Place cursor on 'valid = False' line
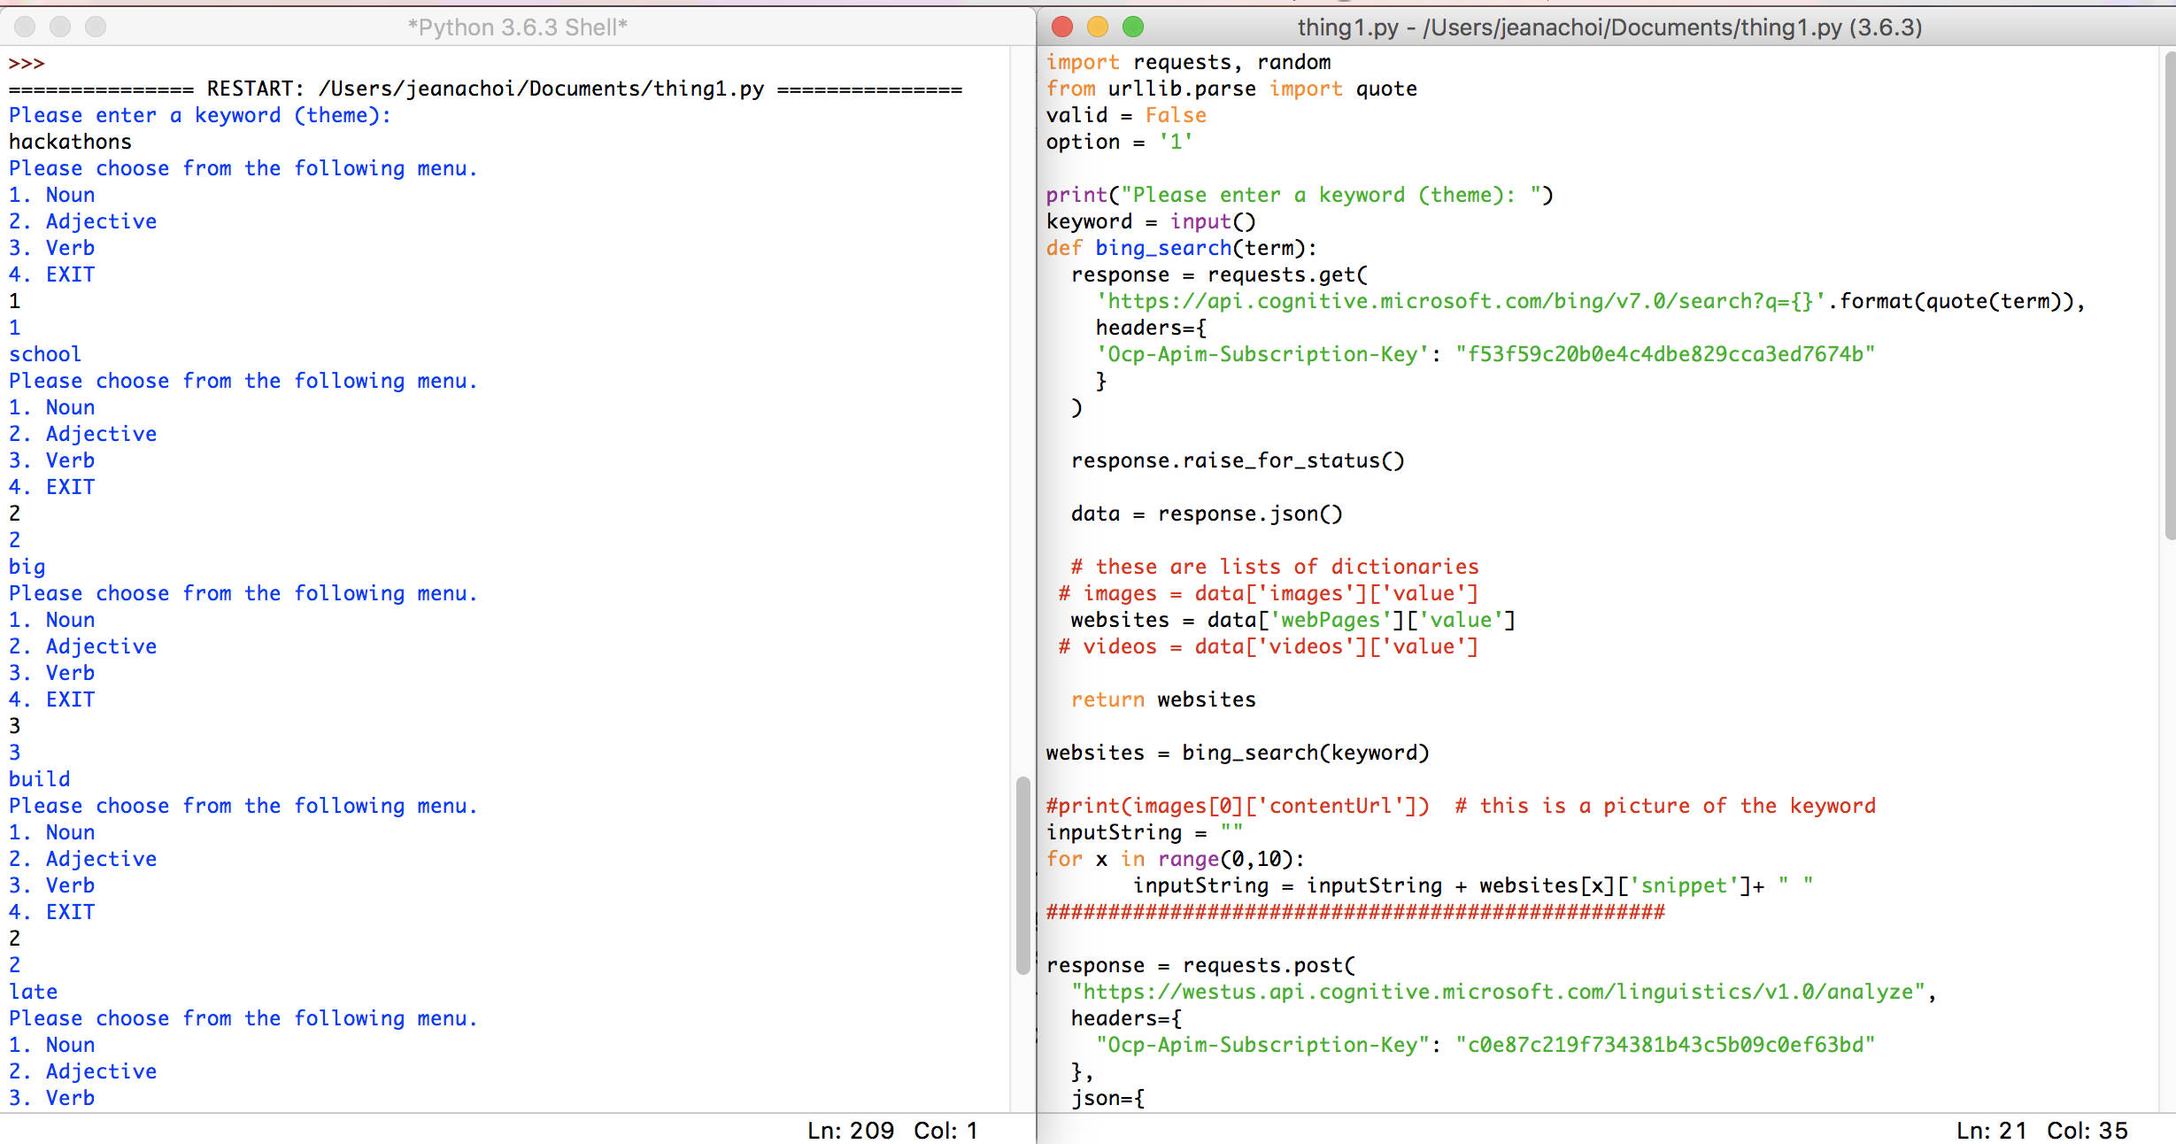The width and height of the screenshot is (2176, 1144). tap(1125, 115)
